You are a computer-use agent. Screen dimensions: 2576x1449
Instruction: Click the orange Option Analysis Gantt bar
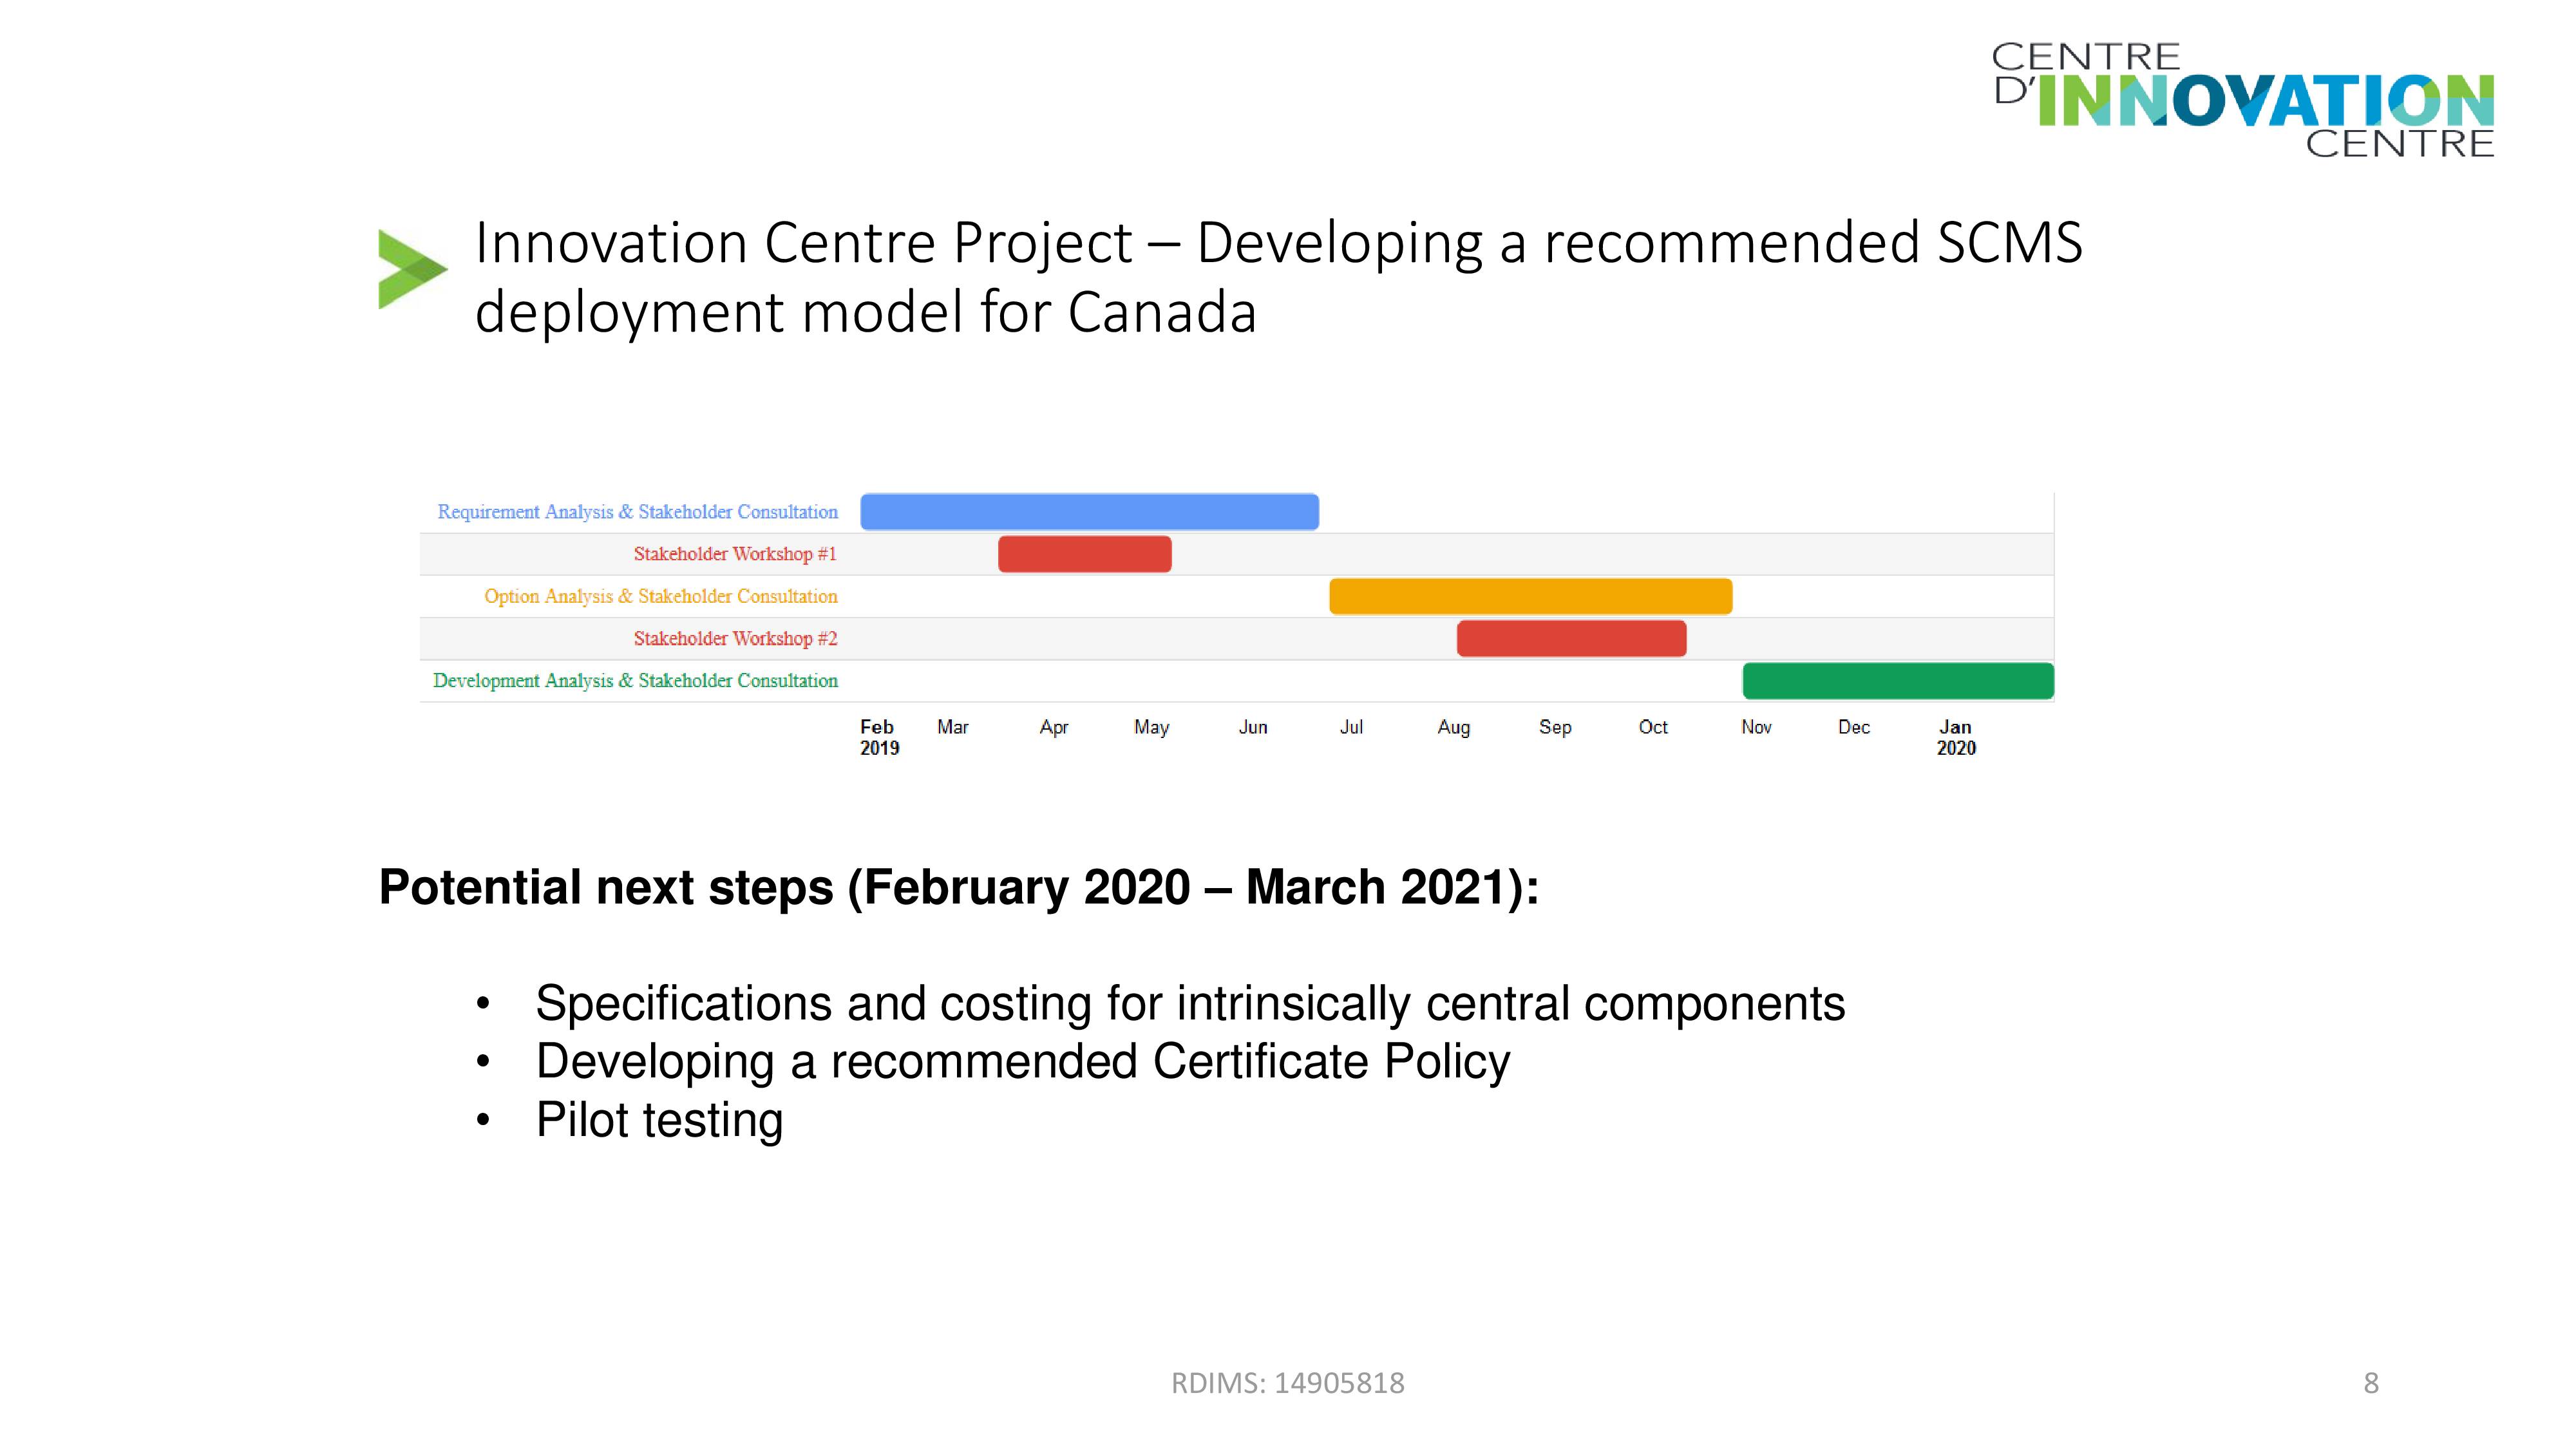coord(1530,596)
